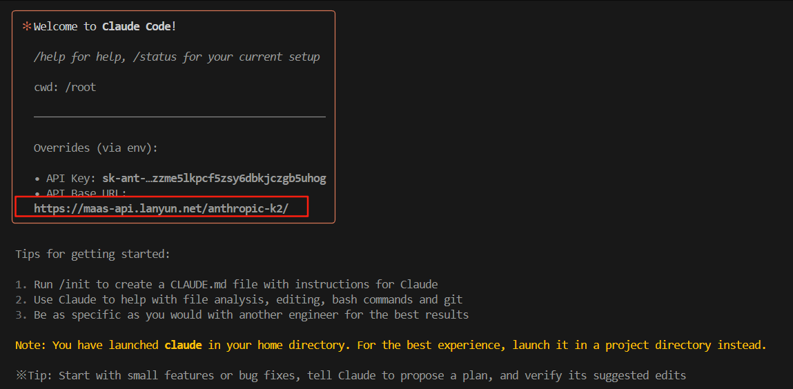The image size is (793, 389).
Task: Click the 'cwd: /root' line
Action: 65,88
